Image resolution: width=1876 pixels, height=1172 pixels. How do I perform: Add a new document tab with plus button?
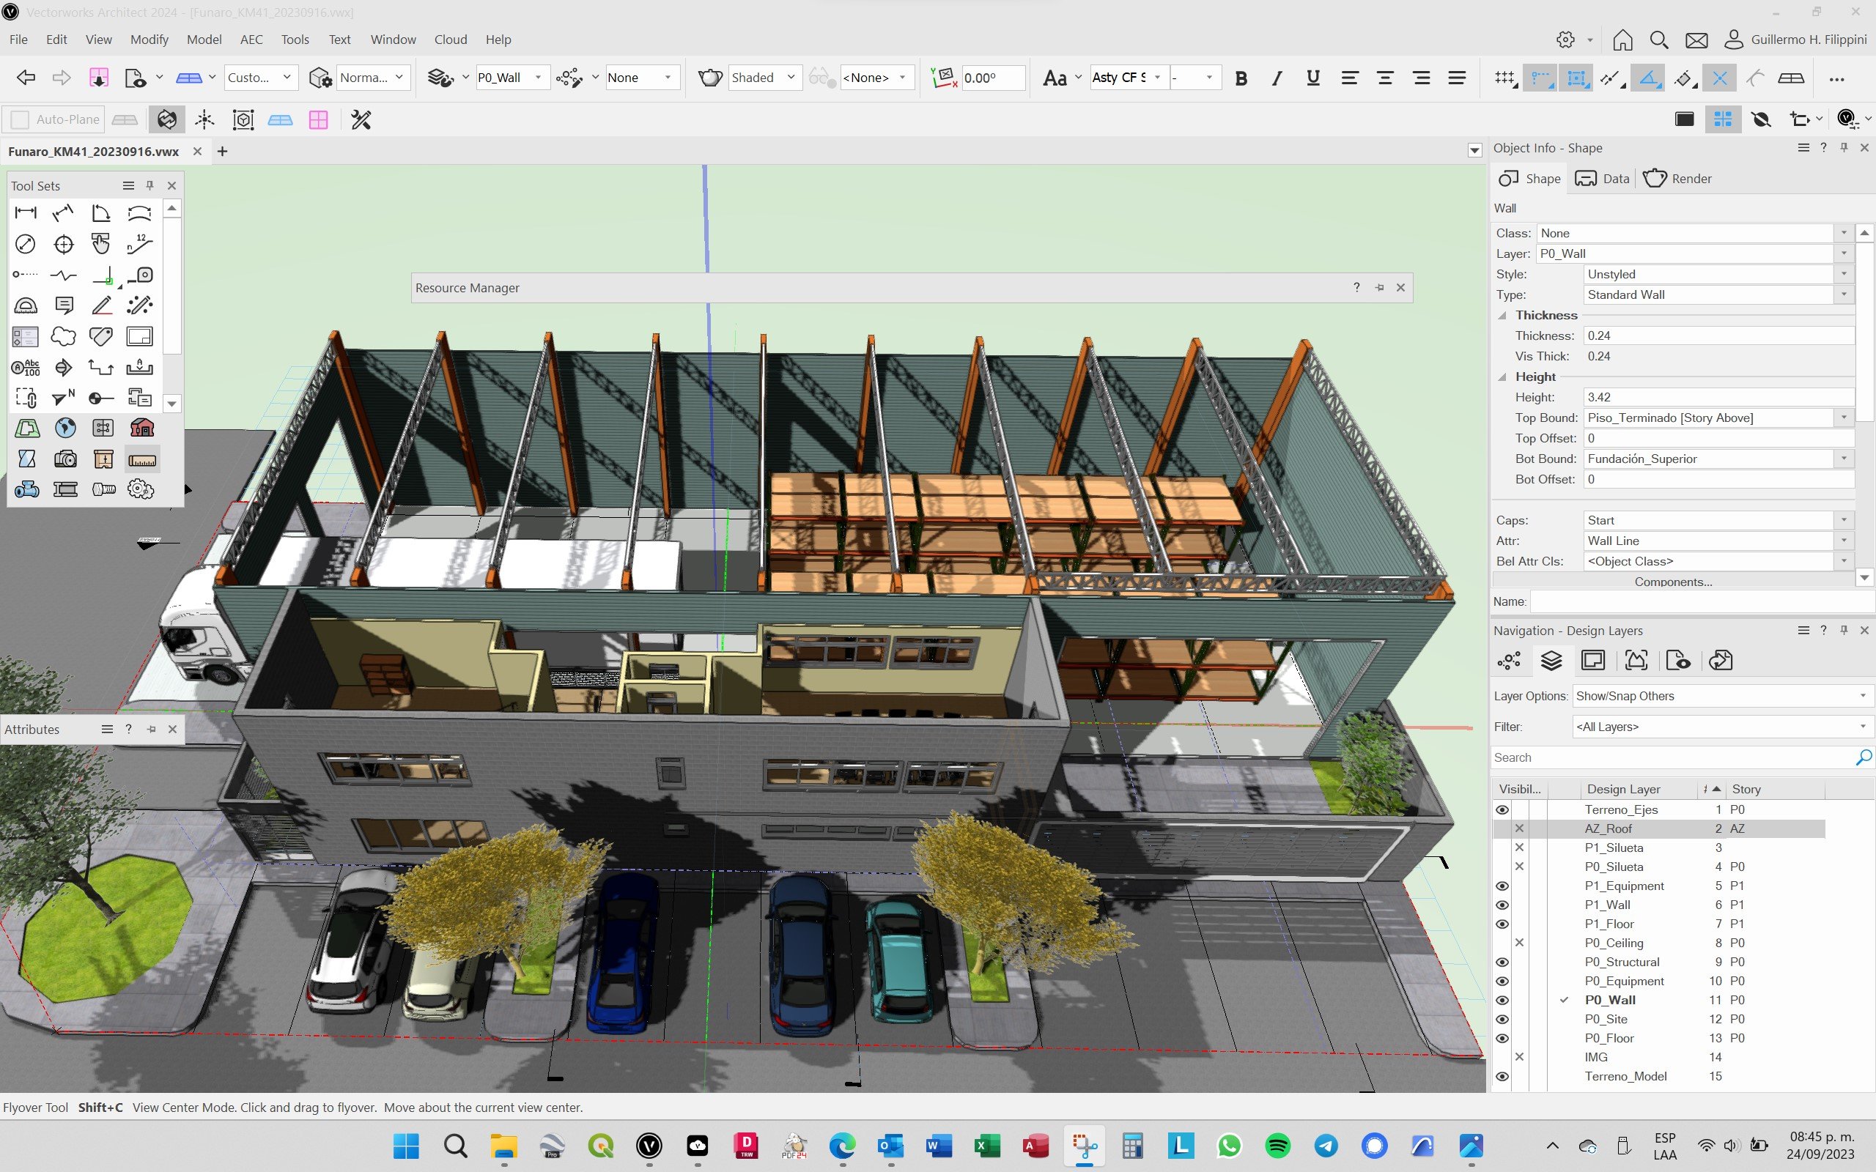pyautogui.click(x=223, y=151)
